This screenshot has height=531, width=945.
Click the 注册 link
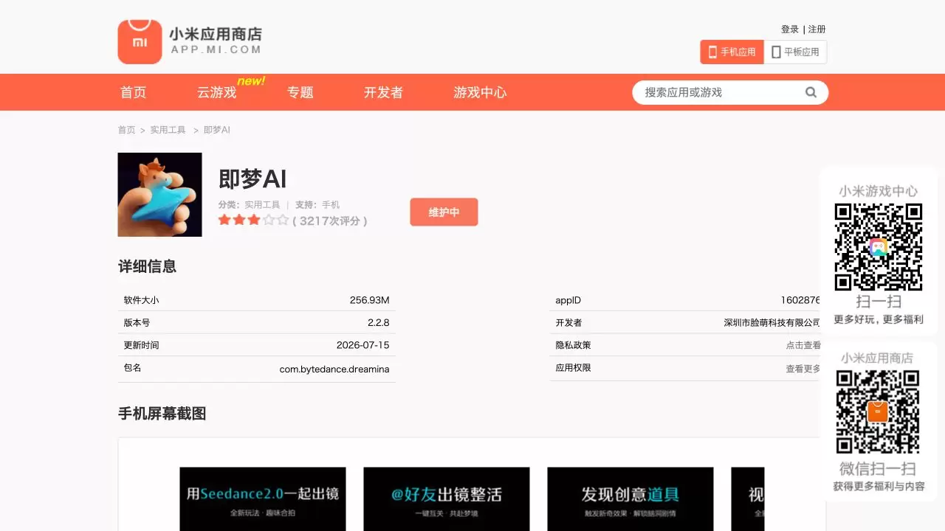[x=817, y=29]
